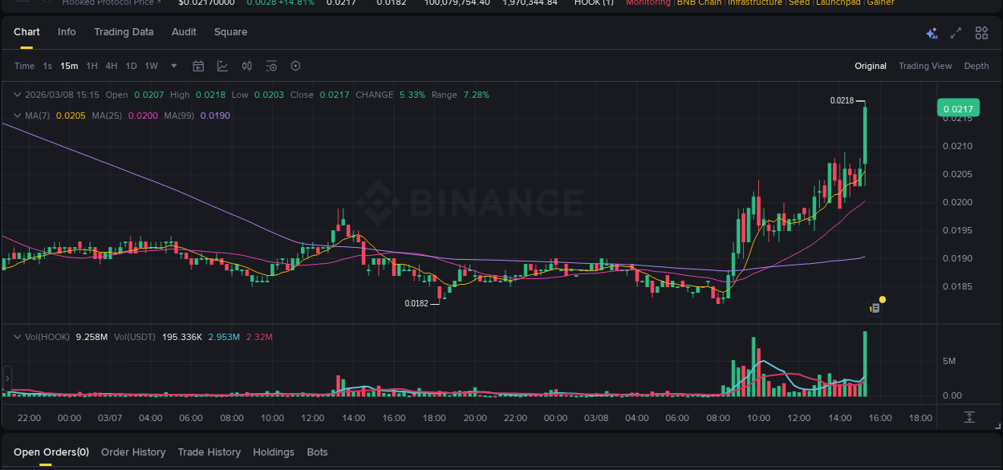The height and width of the screenshot is (470, 1003).
Task: Hide the moving average MA(7) overlay row
Action: tap(16, 115)
